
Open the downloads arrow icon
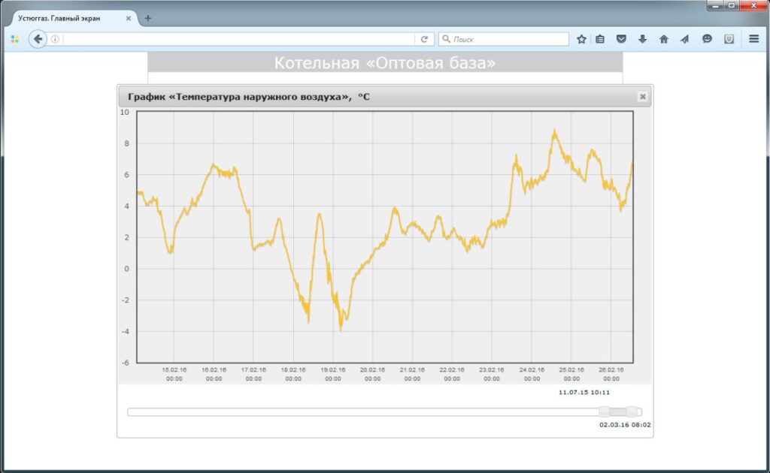[642, 39]
